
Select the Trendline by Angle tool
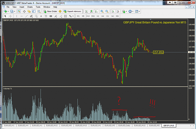point(61,16)
